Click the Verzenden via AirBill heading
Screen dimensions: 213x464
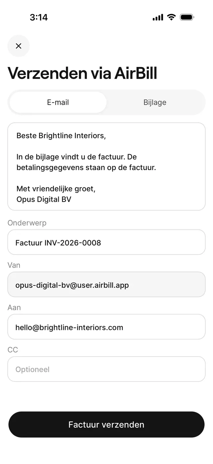[82, 73]
